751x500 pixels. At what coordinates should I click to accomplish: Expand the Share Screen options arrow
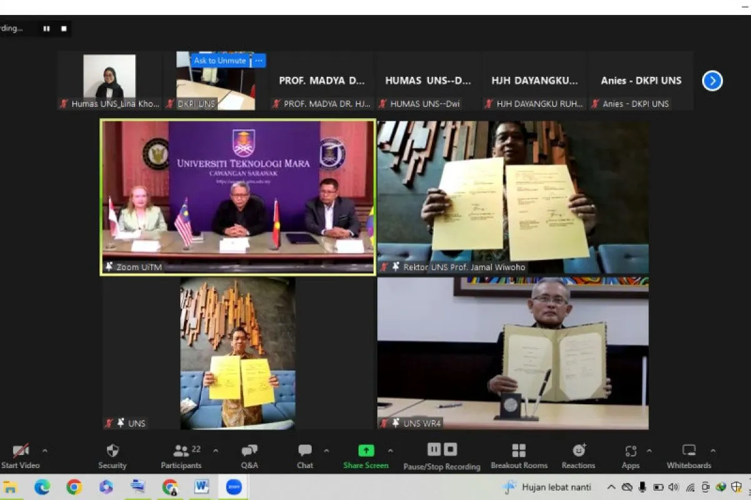click(390, 450)
